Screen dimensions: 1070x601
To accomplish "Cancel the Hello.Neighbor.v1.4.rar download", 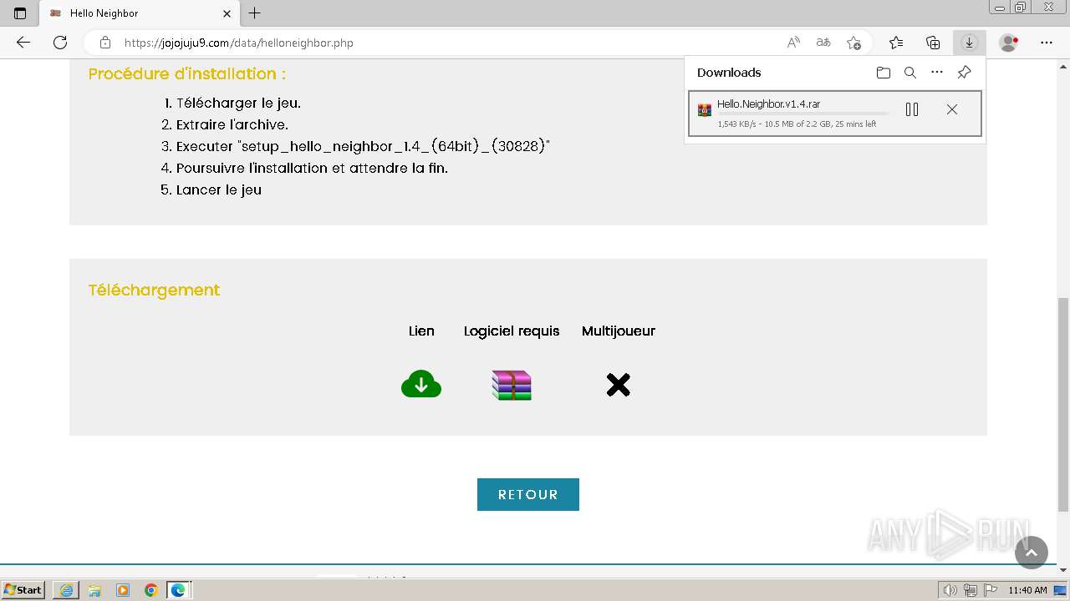I will click(951, 109).
